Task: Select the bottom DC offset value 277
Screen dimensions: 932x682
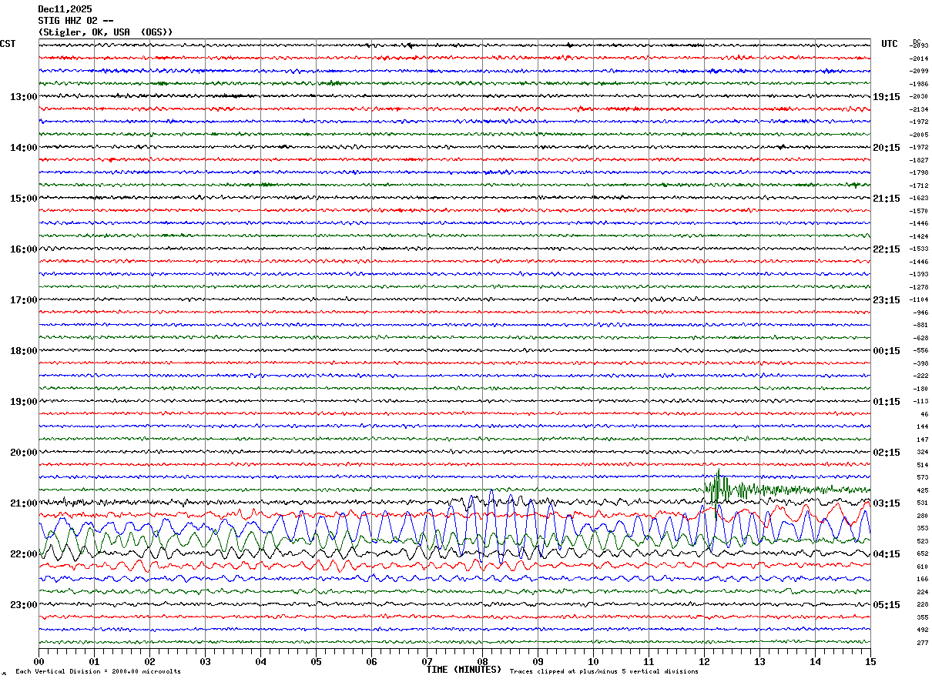Action: pyautogui.click(x=922, y=643)
